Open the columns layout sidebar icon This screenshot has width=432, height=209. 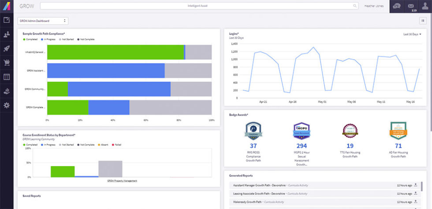pyautogui.click(x=7, y=77)
